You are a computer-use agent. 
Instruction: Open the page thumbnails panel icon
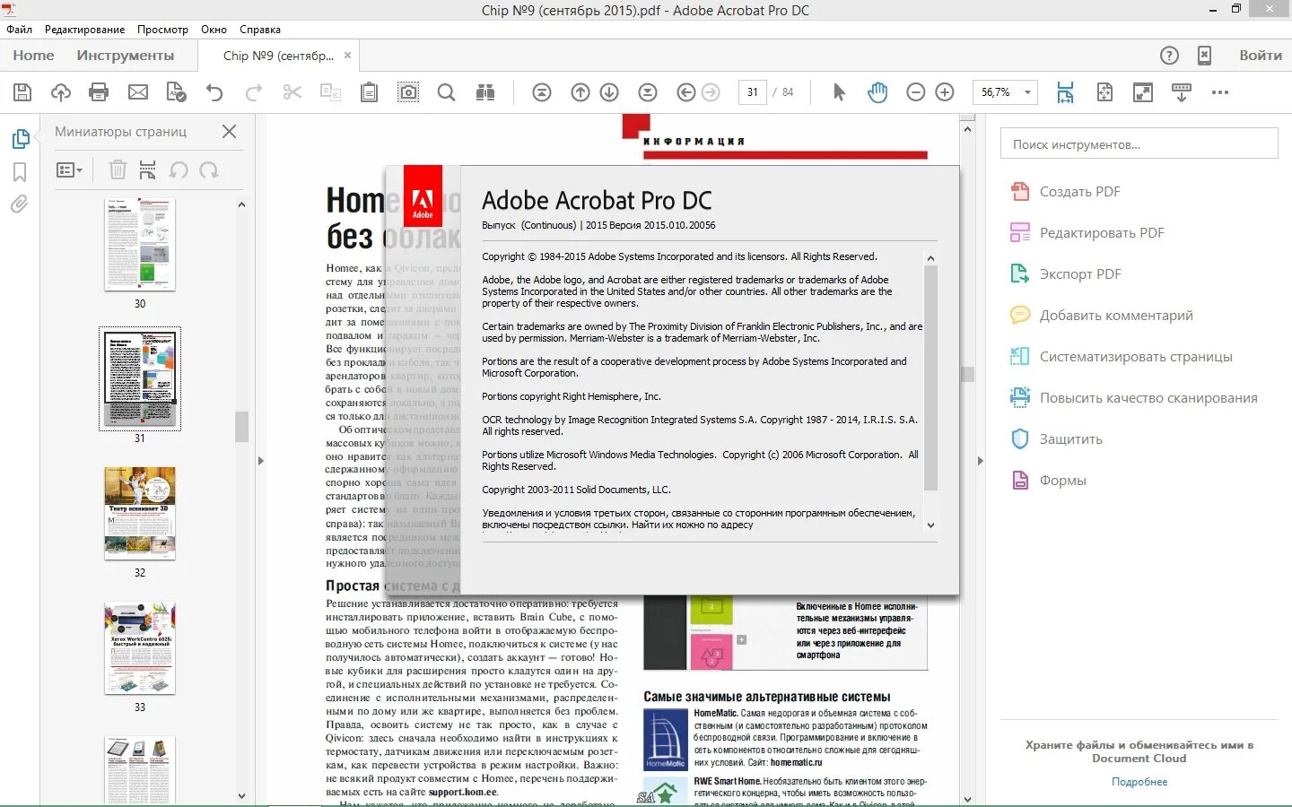coord(21,139)
